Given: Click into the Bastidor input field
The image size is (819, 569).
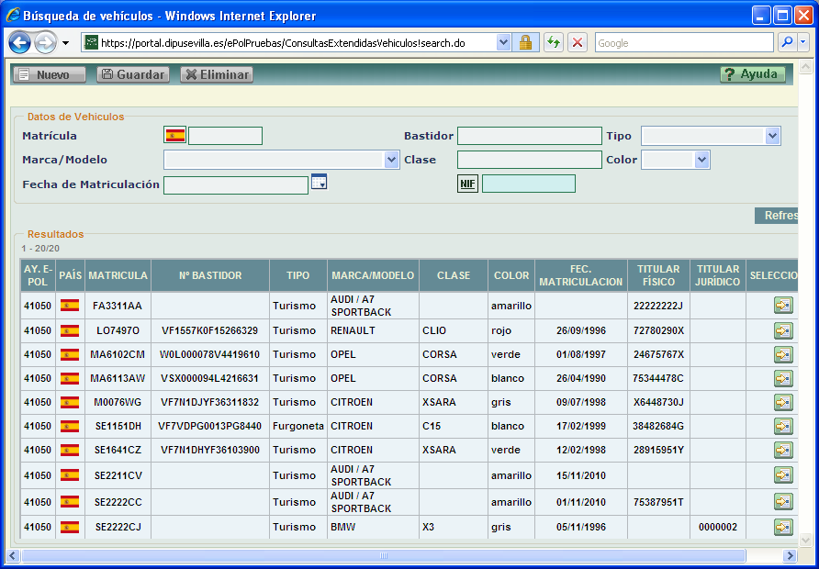Looking at the screenshot, I should coord(529,136).
